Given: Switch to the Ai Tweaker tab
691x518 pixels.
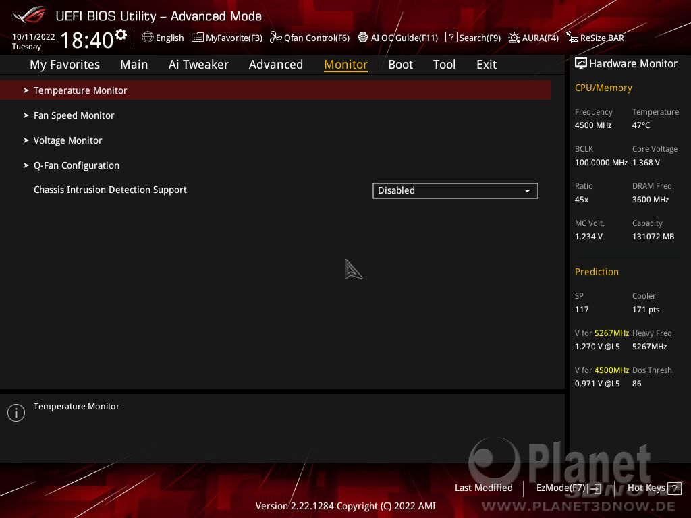Looking at the screenshot, I should click(198, 65).
